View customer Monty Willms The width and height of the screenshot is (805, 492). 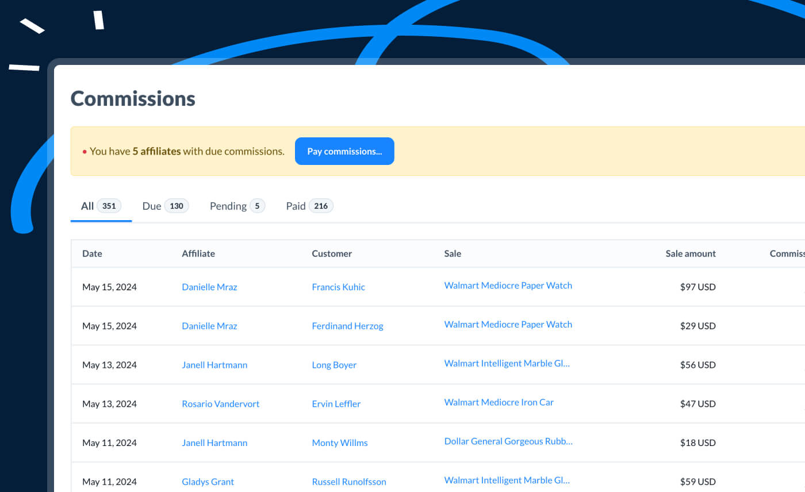pos(340,443)
